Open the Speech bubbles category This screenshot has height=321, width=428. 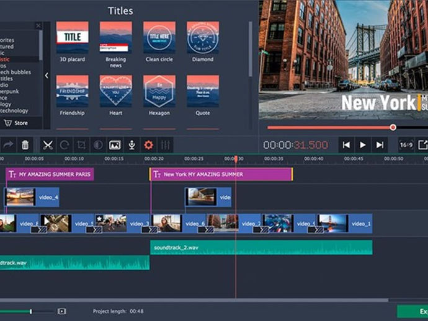[16, 73]
